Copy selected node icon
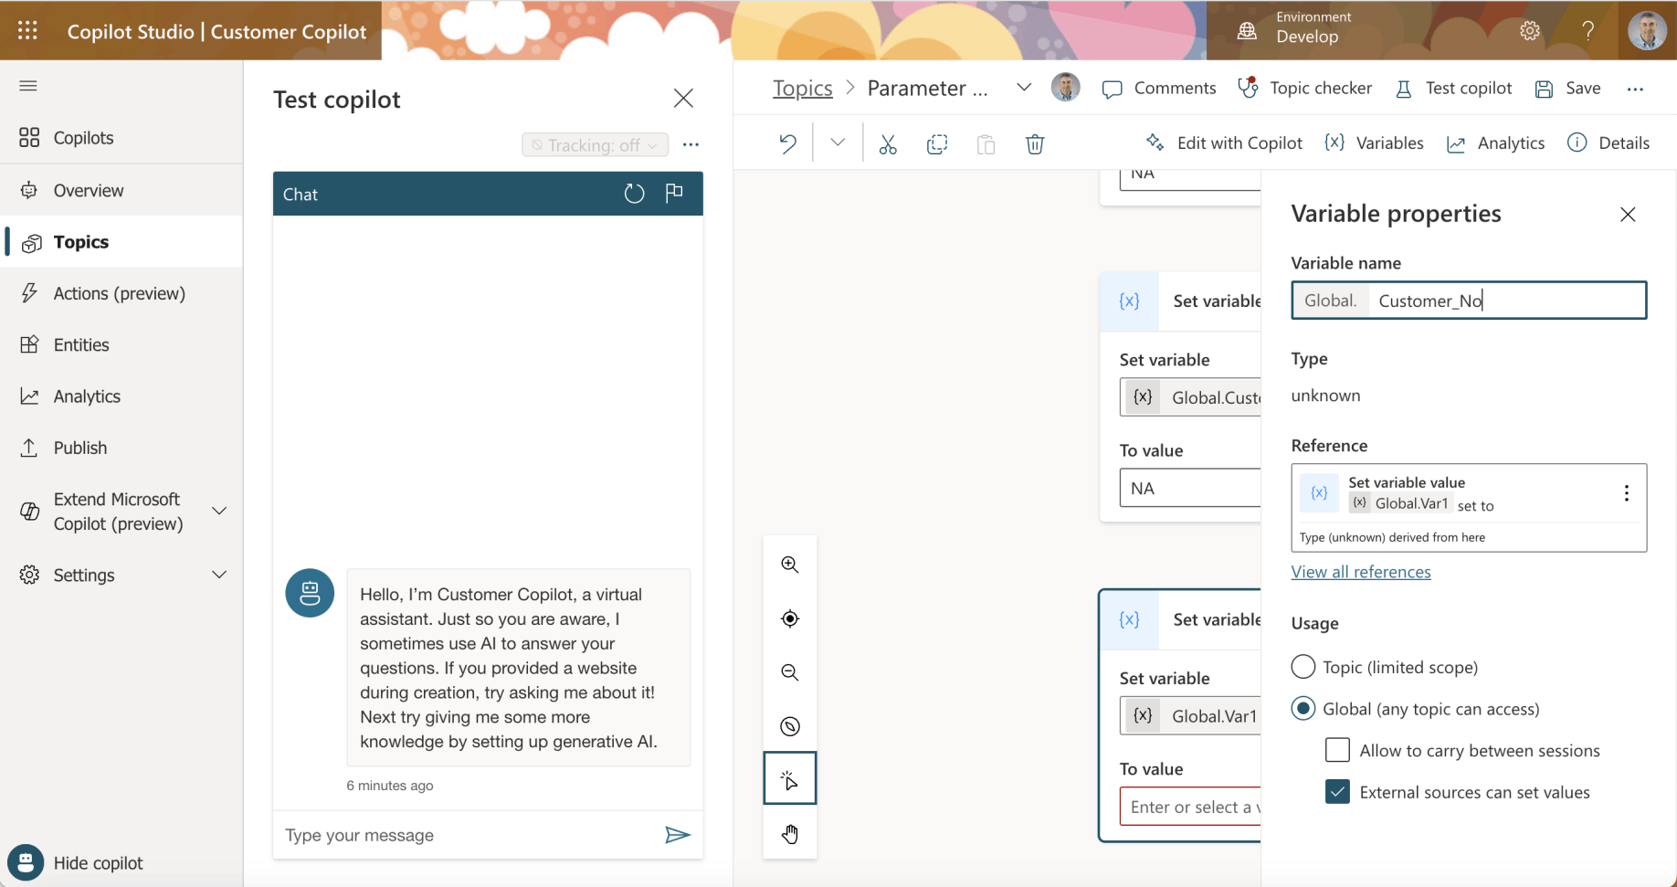 [x=937, y=144]
